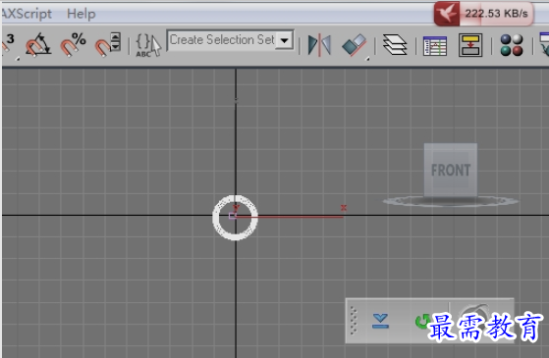Toggle the Percent Snap tool
The height and width of the screenshot is (358, 549).
click(74, 45)
